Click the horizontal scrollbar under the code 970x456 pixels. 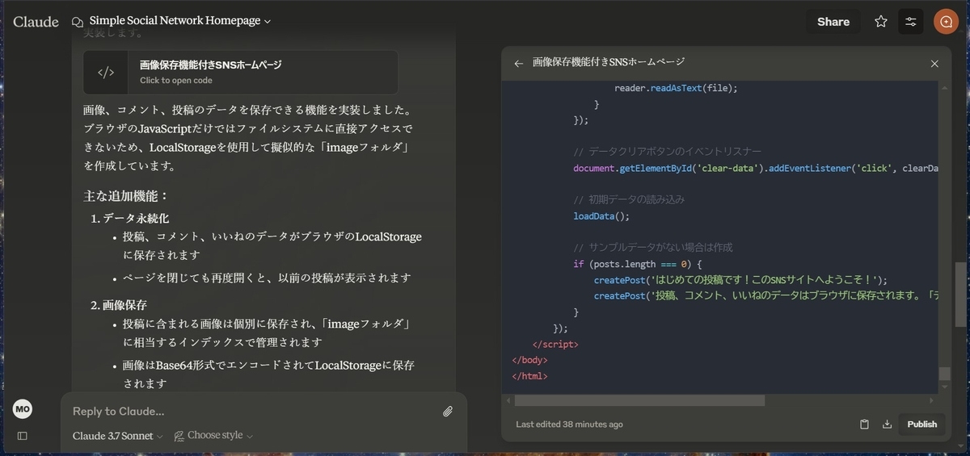[639, 400]
